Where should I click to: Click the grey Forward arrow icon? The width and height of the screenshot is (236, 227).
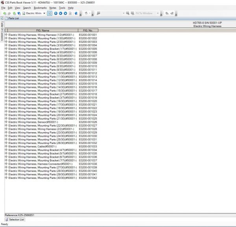coord(9,13)
